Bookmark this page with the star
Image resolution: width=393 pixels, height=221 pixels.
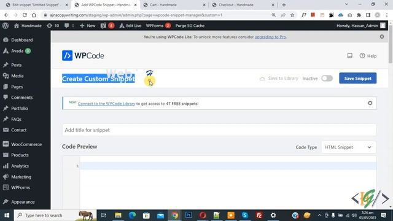[292, 15]
